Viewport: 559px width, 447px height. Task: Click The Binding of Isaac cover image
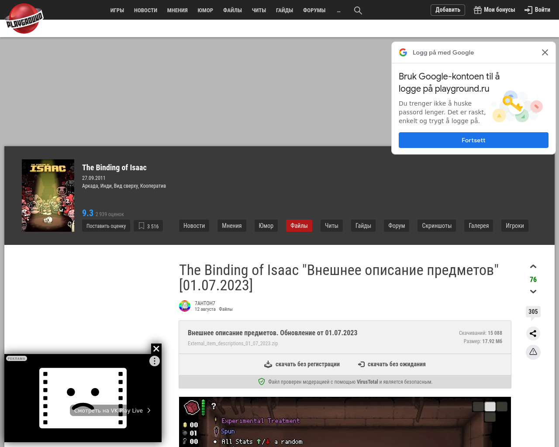tap(48, 196)
